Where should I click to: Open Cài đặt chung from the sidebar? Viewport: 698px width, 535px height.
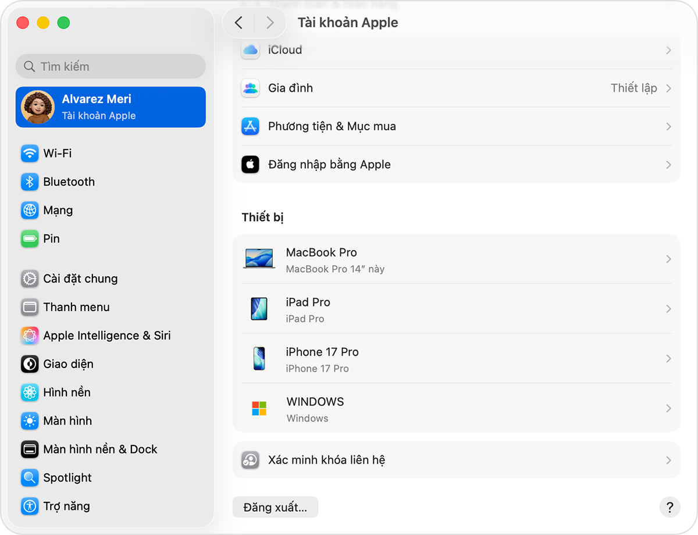coord(76,279)
